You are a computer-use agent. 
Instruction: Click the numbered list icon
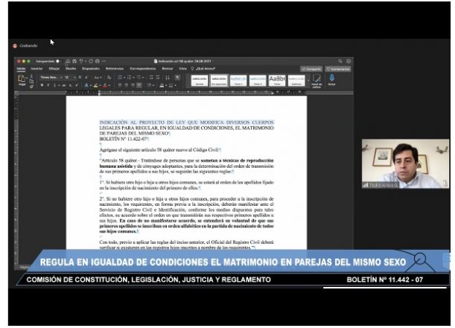(x=129, y=78)
